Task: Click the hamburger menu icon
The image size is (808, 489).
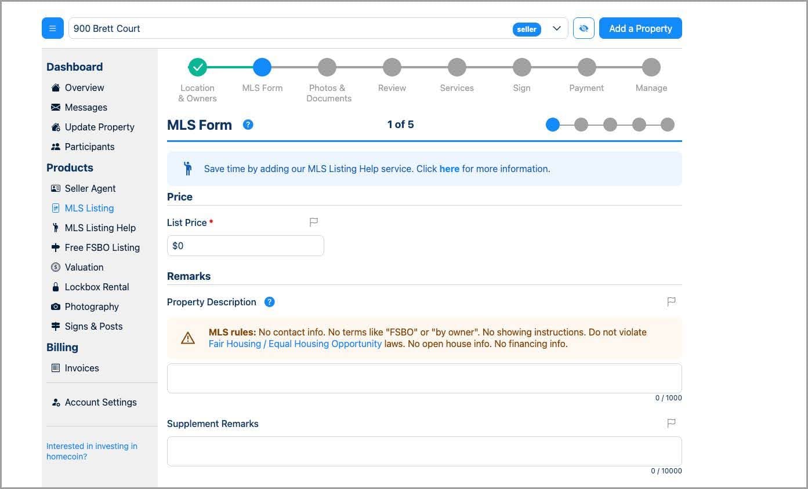Action: (52, 28)
